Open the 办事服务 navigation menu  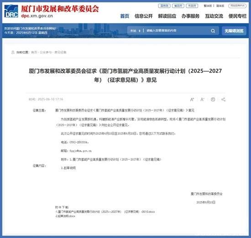pos(190,16)
